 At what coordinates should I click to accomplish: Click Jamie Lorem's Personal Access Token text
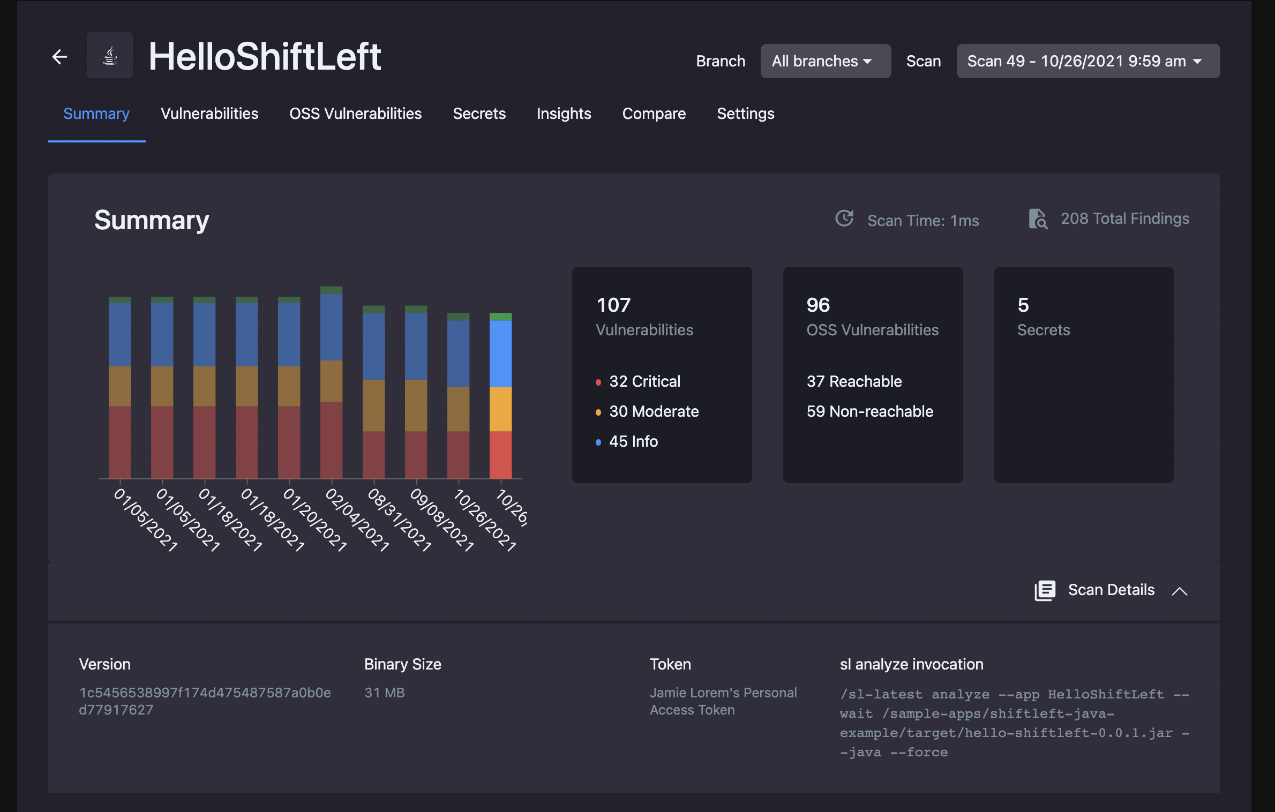pos(723,701)
